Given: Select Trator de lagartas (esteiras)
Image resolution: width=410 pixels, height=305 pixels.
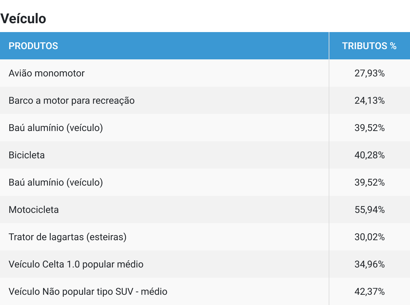Looking at the screenshot, I should pos(67,237).
